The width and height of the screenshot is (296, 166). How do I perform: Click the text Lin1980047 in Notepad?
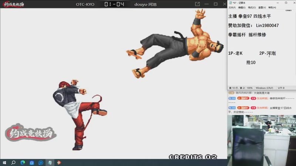tap(267, 25)
